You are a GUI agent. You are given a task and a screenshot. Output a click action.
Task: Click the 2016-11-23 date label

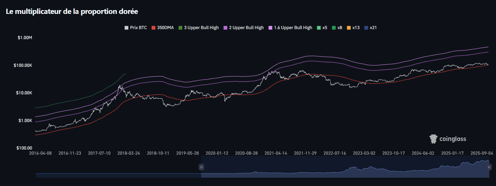pyautogui.click(x=70, y=153)
